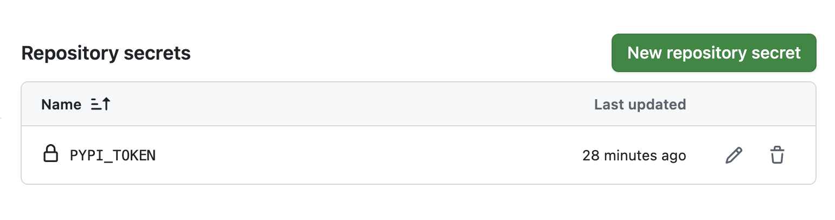Click the word ago in the timestamp

[x=673, y=156]
